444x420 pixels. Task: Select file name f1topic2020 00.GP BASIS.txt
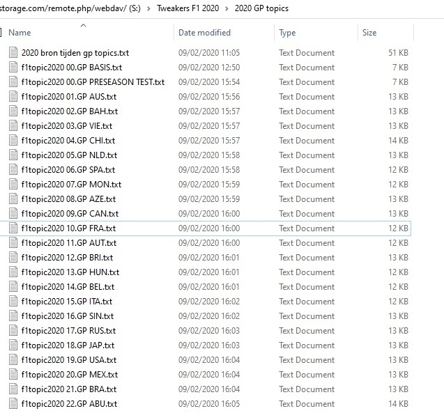coord(72,68)
